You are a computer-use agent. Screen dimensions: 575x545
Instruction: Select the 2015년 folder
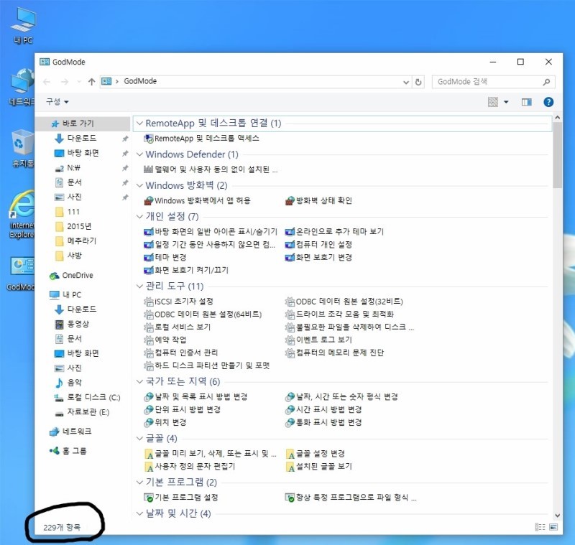tap(73, 226)
